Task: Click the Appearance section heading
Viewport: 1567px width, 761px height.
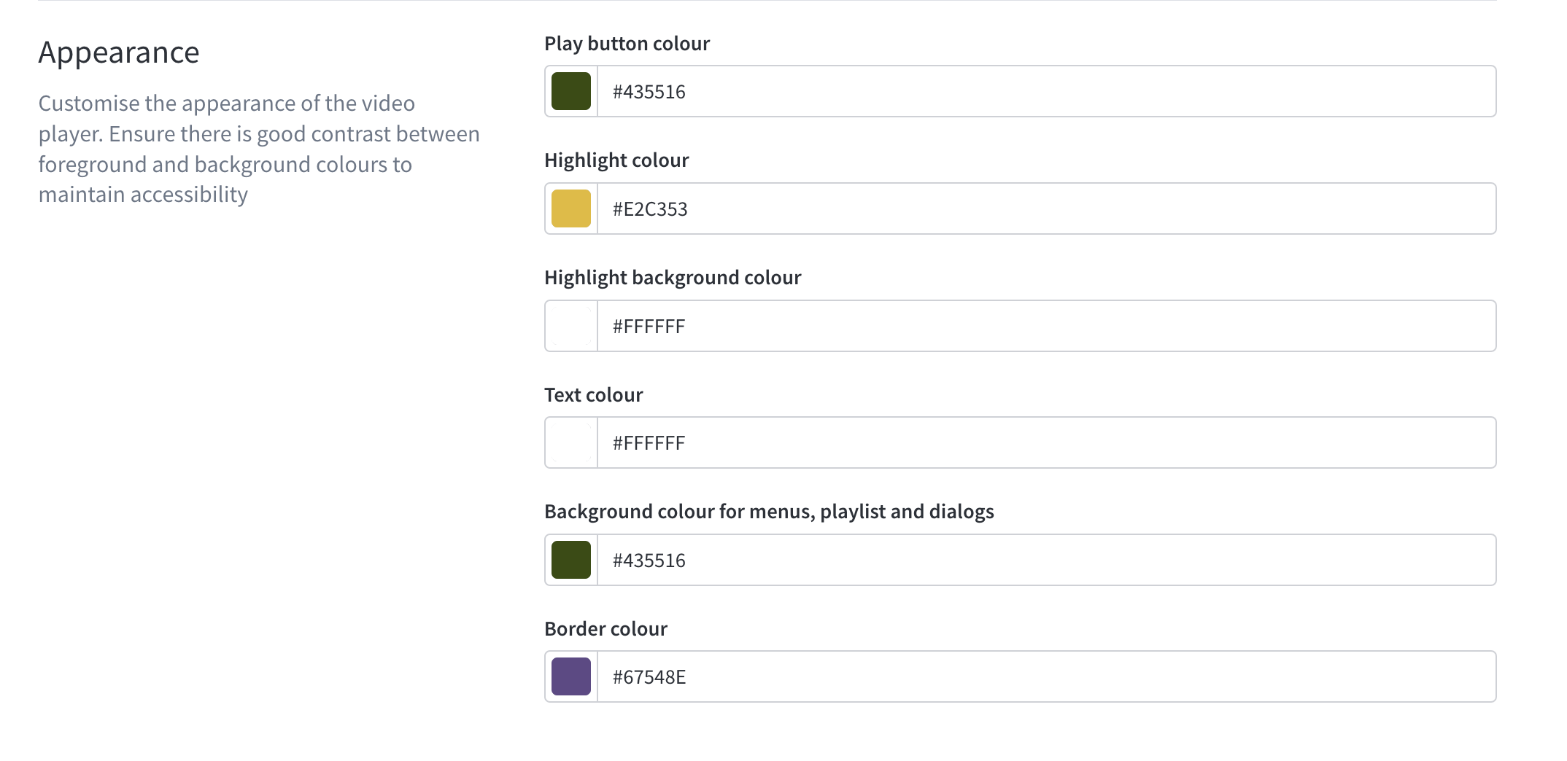Action: [x=119, y=52]
